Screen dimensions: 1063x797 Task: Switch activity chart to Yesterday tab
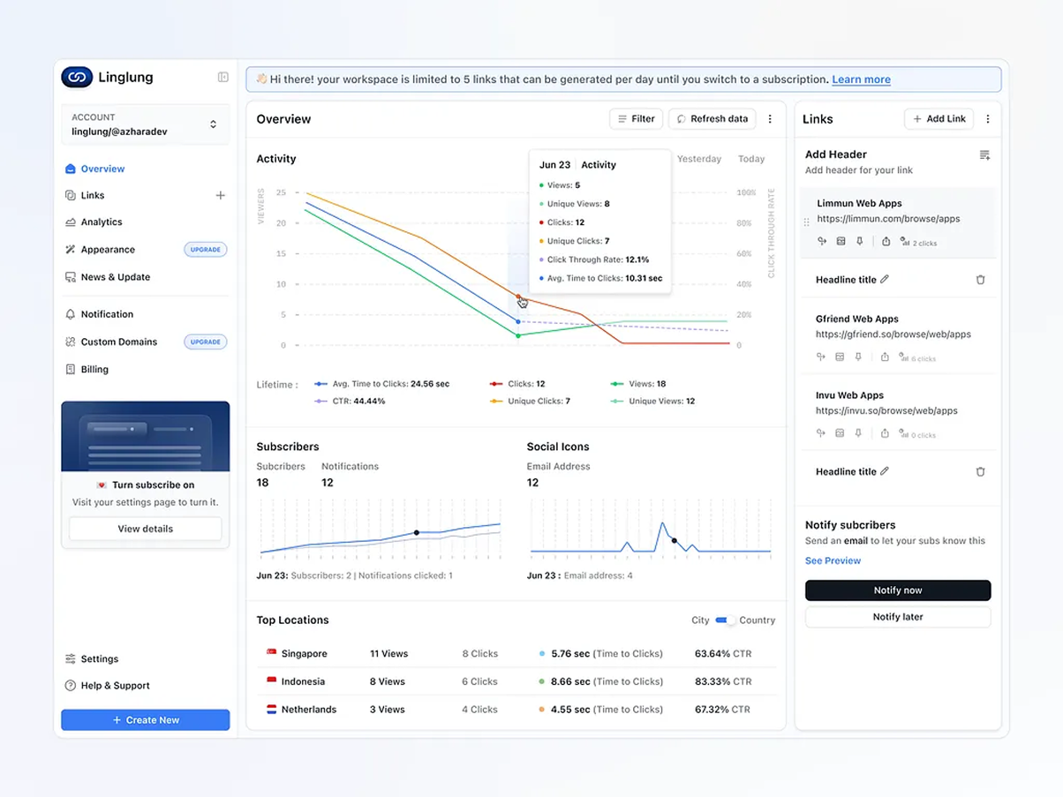(698, 159)
